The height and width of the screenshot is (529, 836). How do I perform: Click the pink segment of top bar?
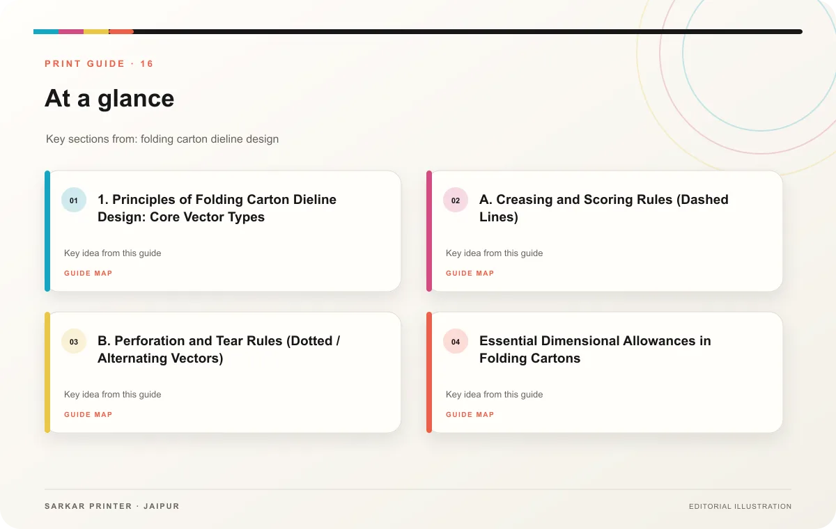[x=71, y=31]
